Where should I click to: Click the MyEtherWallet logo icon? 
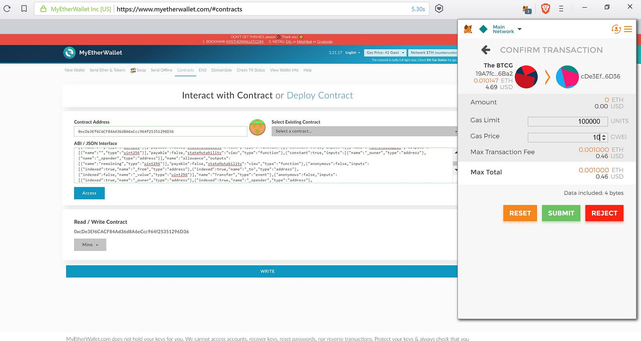pos(69,52)
